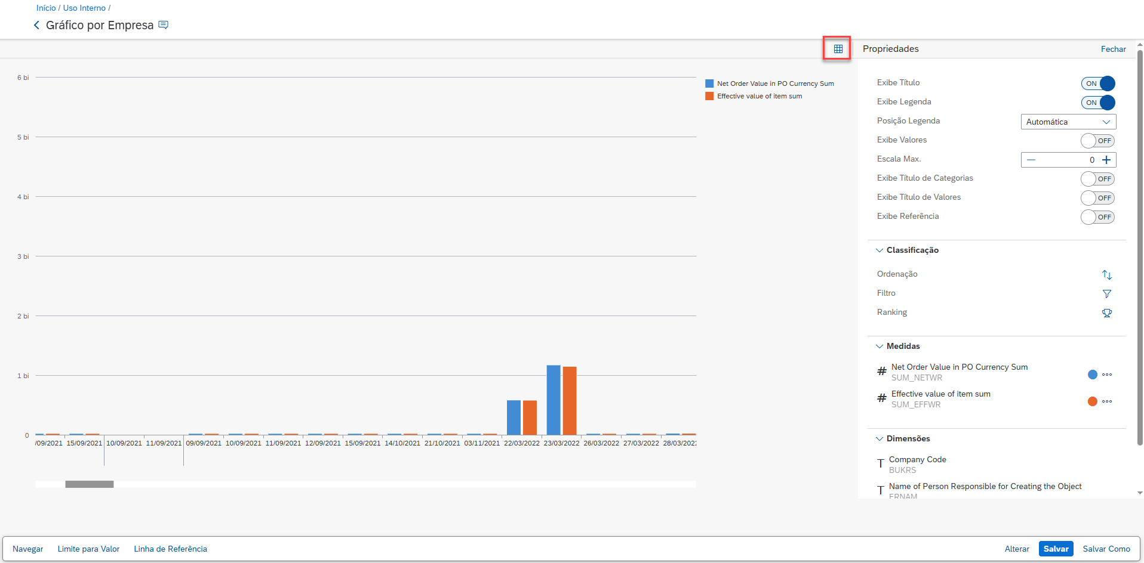
Task: Increase Escala Max. with the plus button
Action: tap(1106, 160)
